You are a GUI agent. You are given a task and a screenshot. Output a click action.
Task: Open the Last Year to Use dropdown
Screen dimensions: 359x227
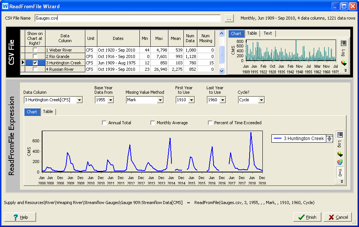point(223,100)
